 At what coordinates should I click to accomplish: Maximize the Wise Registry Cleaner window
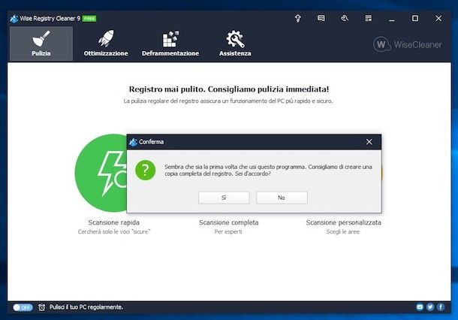coord(415,19)
